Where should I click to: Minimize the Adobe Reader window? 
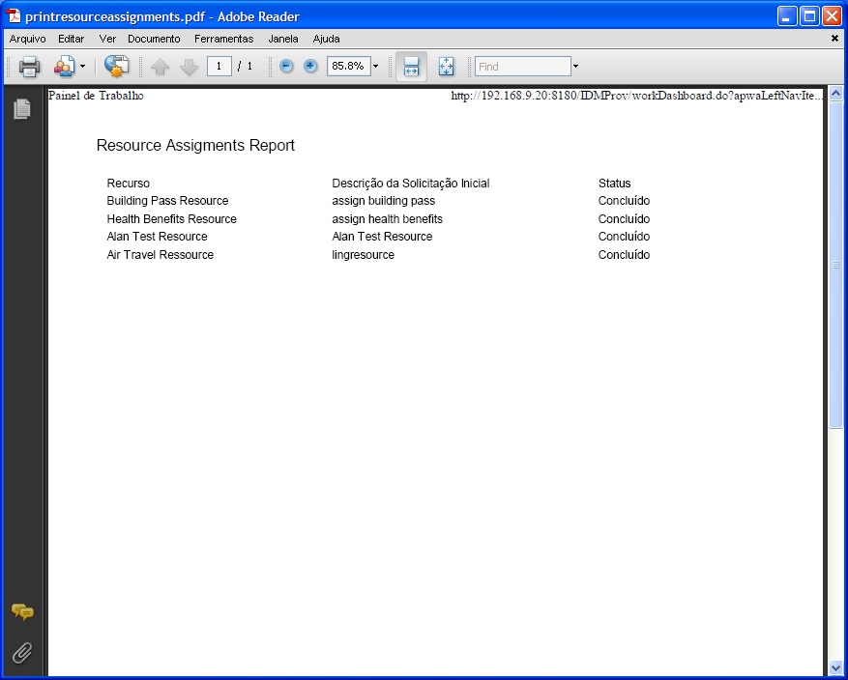click(787, 16)
